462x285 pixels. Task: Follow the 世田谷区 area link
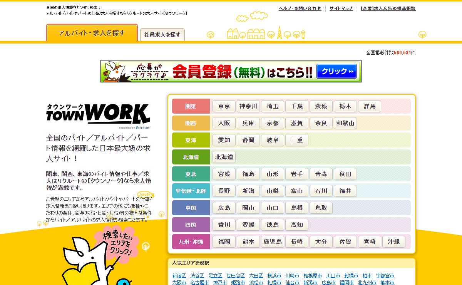(x=236, y=276)
